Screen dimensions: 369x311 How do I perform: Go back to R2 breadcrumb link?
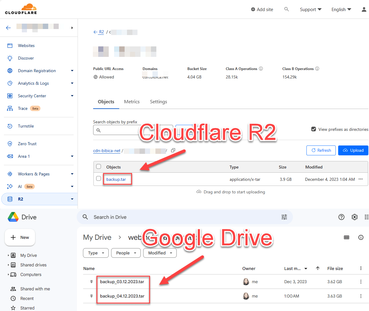(102, 32)
